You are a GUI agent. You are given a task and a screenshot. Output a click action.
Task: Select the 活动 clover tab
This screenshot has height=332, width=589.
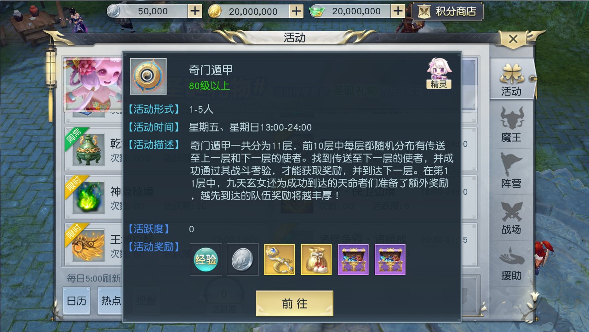(x=511, y=79)
